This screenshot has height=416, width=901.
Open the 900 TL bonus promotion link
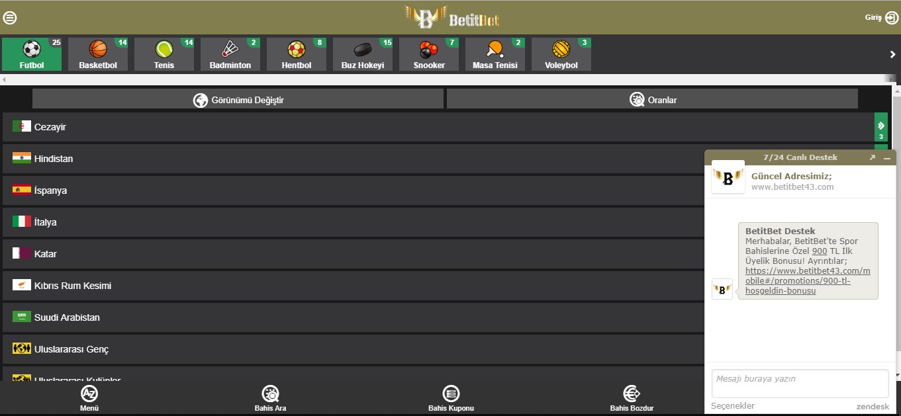pyautogui.click(x=808, y=280)
